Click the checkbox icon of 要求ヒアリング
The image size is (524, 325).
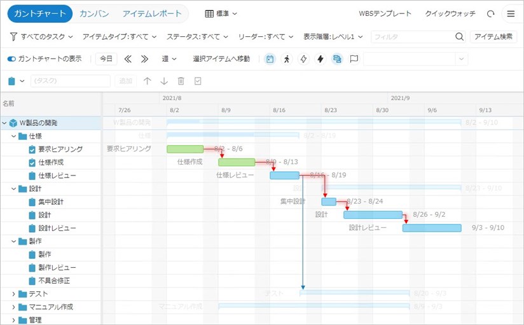(x=32, y=149)
